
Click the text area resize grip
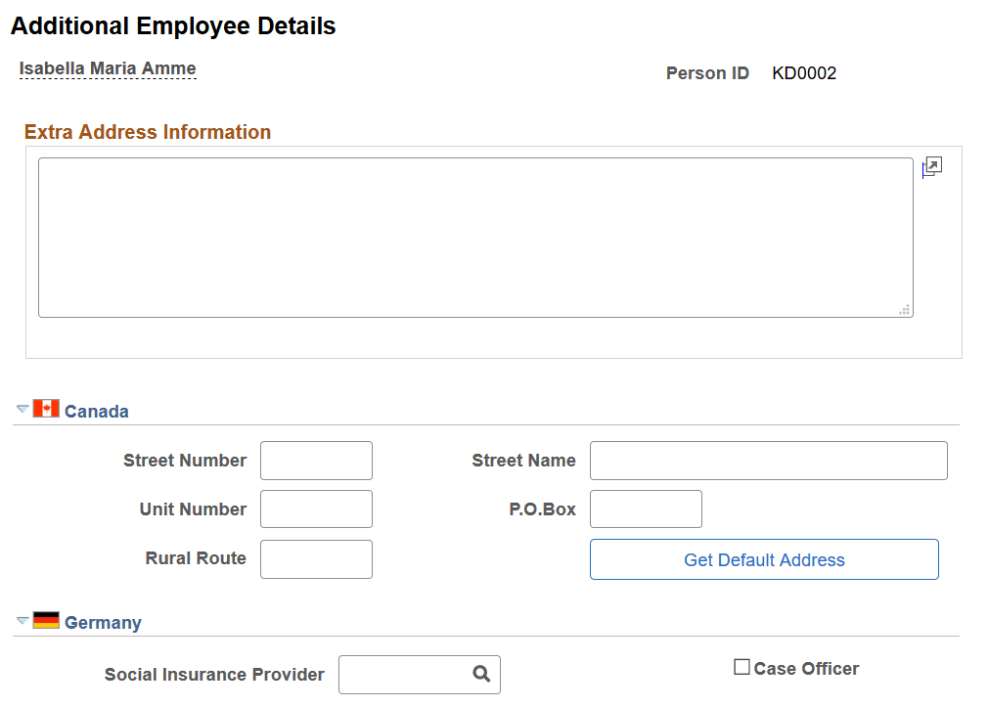point(905,310)
